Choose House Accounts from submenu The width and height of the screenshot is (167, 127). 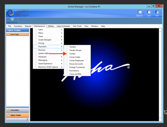click(77, 64)
